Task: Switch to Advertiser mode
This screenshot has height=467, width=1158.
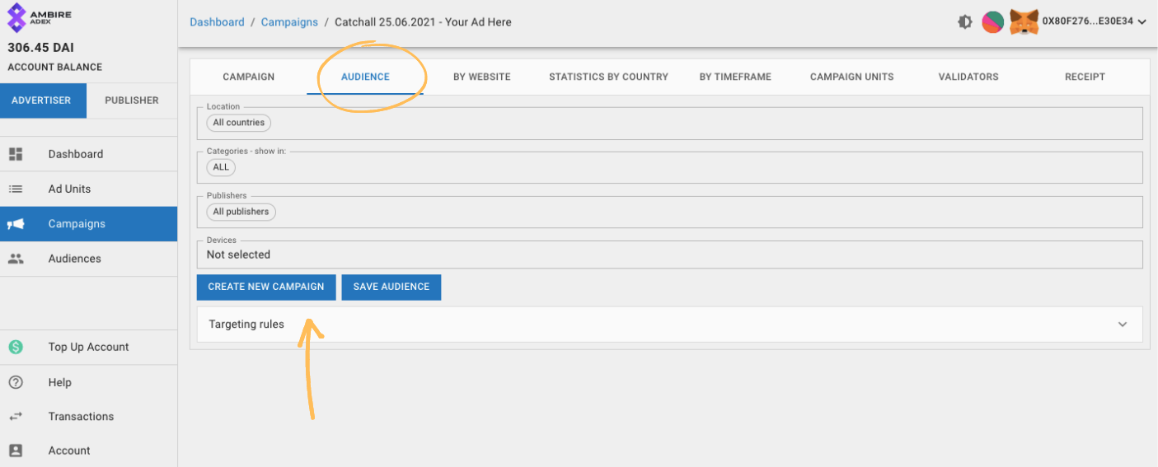Action: pos(43,100)
